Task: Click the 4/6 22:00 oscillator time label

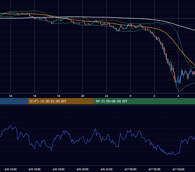Action: click(106, 169)
